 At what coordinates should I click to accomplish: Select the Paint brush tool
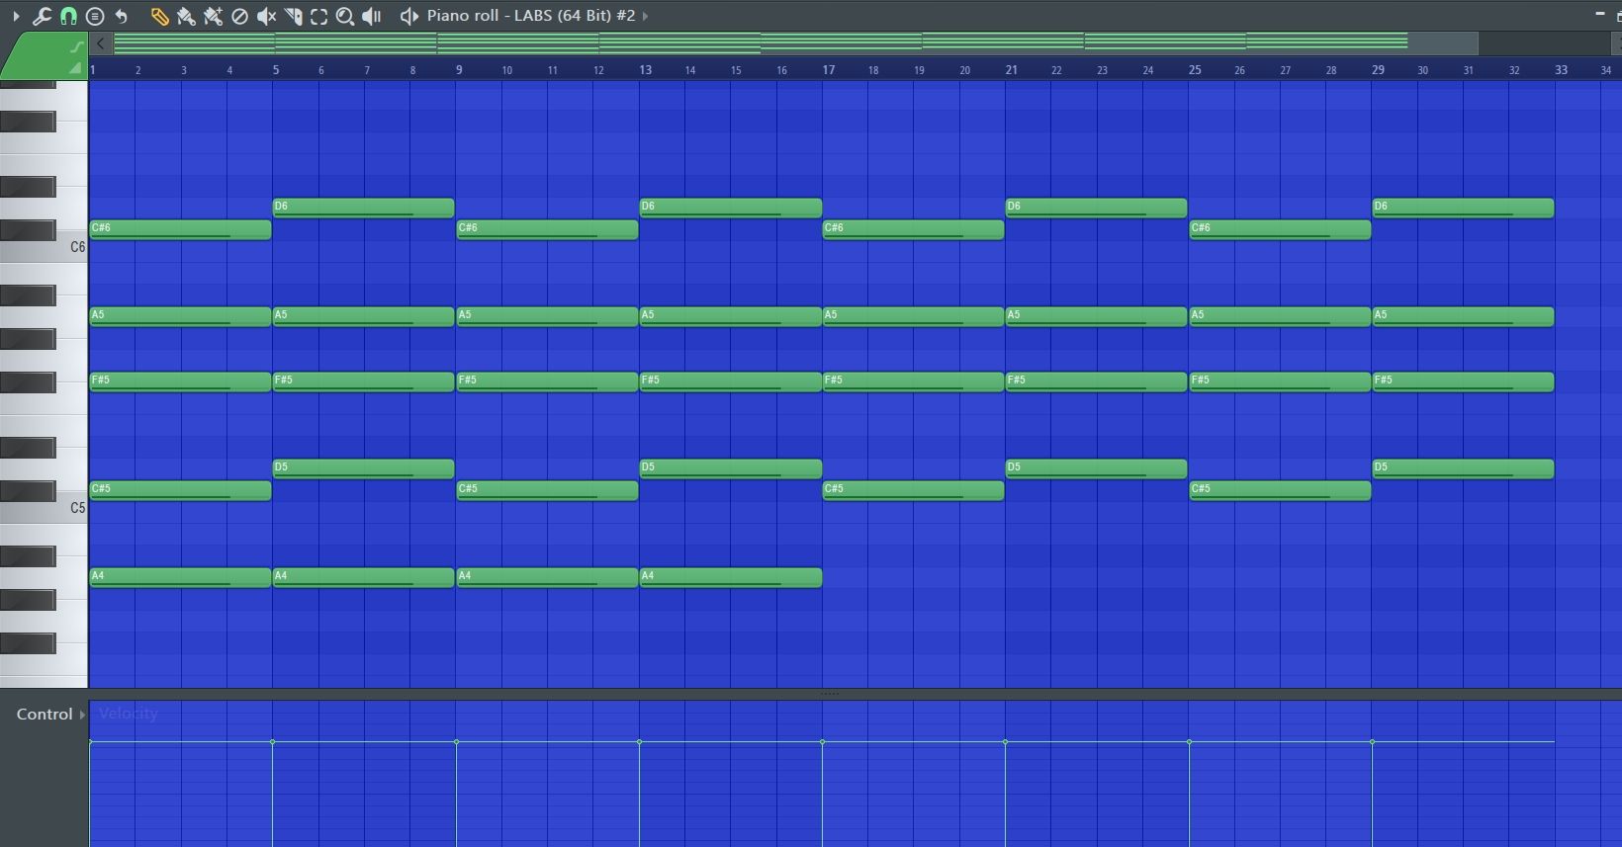point(186,16)
